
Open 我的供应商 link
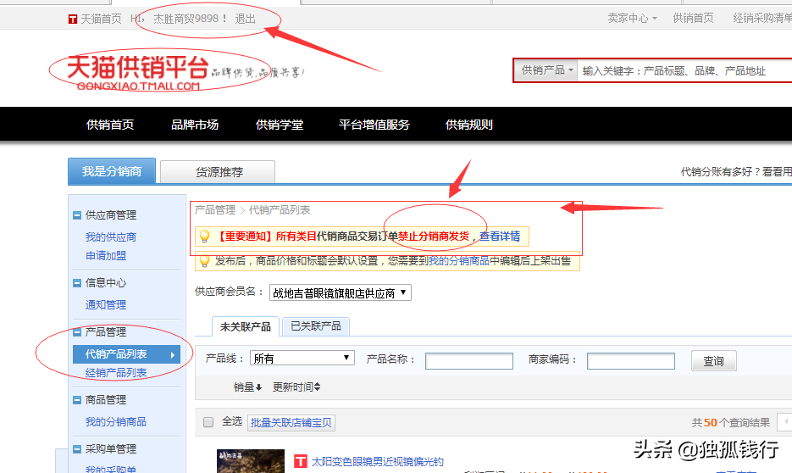click(111, 237)
